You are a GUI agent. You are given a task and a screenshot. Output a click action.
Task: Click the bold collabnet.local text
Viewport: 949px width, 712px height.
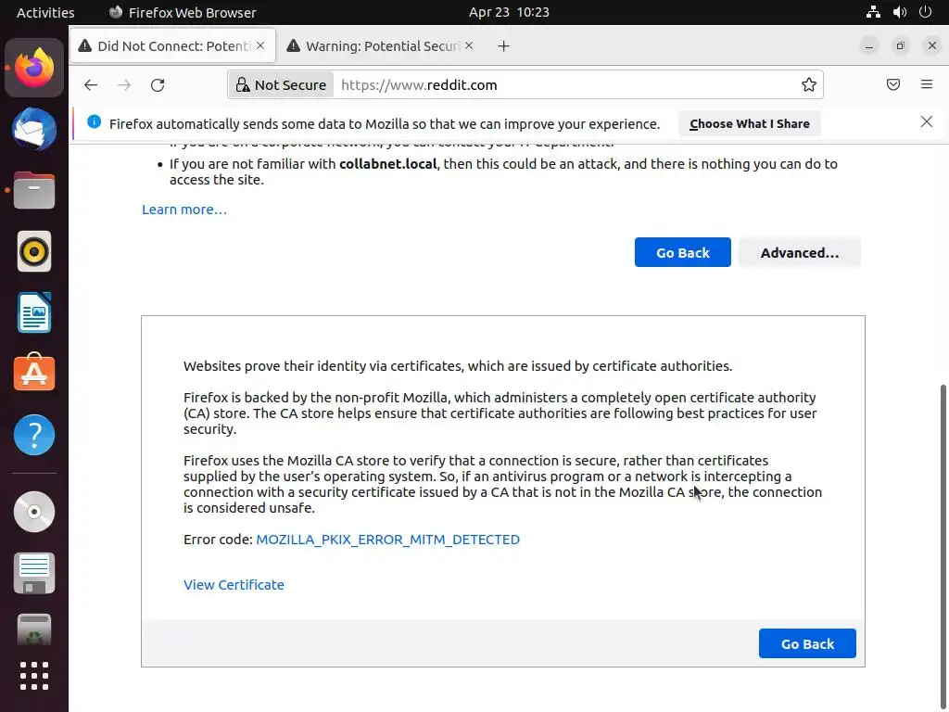click(x=388, y=164)
